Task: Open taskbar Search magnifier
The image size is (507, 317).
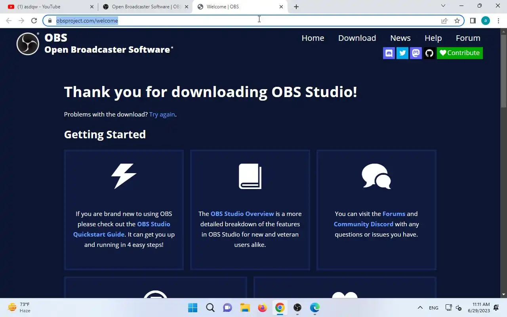Action: pos(210,307)
